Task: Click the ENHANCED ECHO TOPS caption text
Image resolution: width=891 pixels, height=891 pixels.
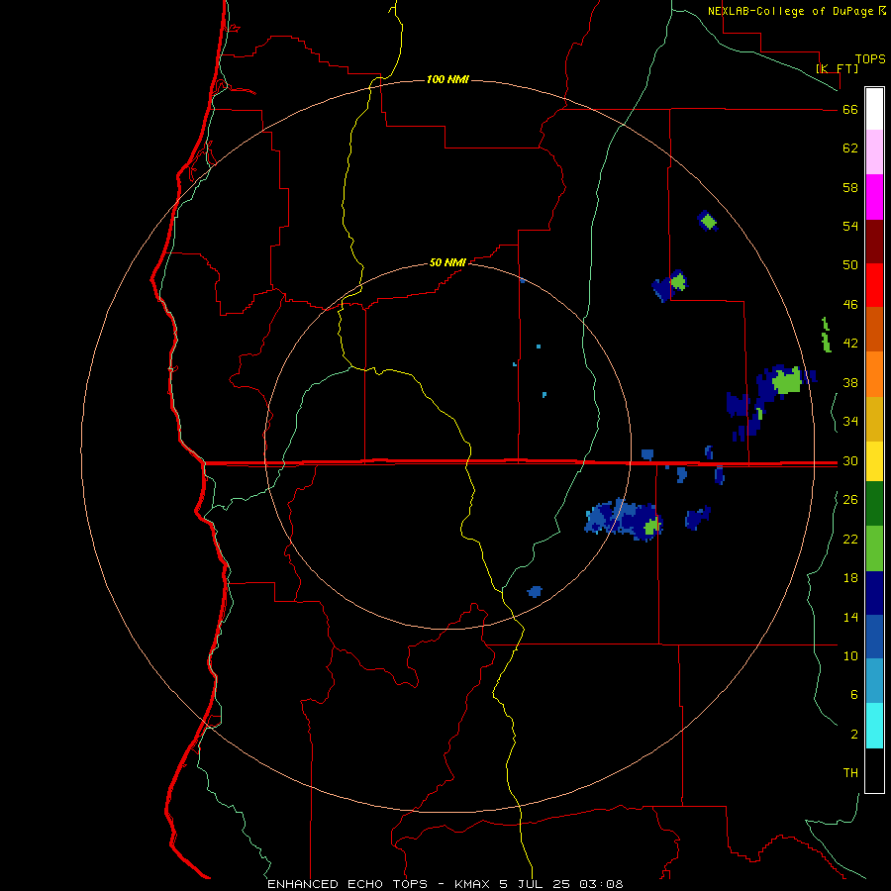Action: pyautogui.click(x=347, y=884)
